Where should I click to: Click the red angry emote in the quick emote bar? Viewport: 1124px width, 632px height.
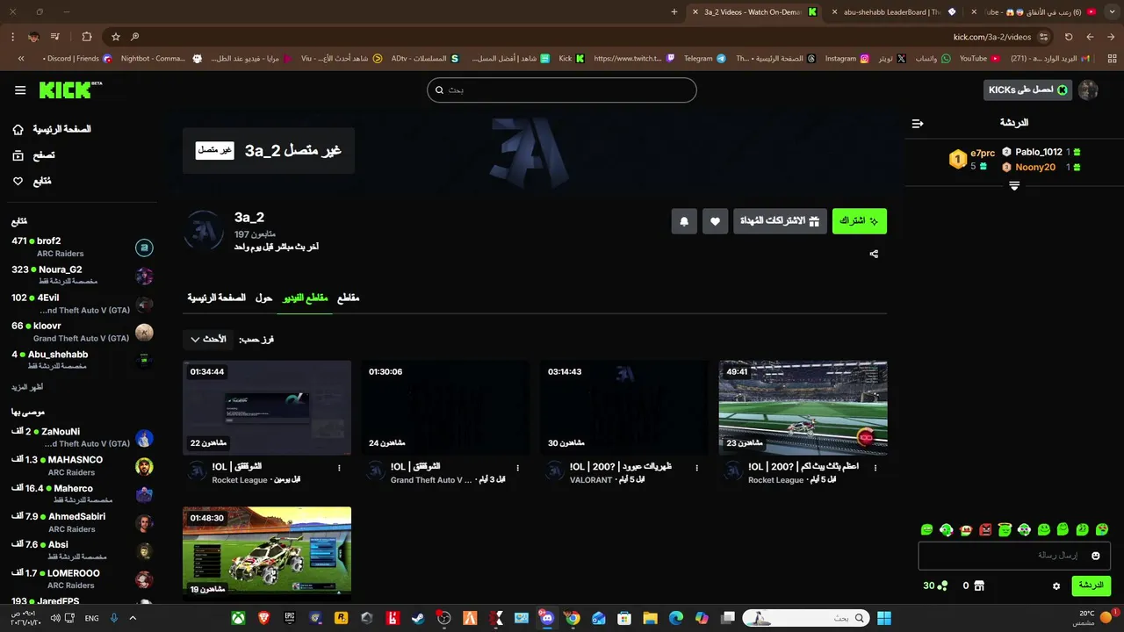(985, 529)
